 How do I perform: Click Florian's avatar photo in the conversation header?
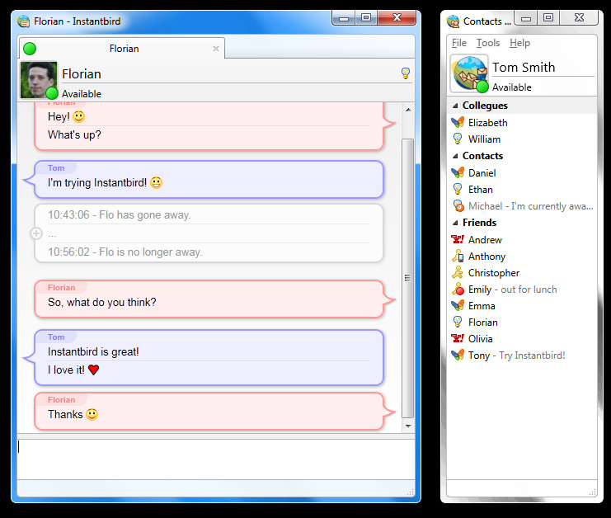39,79
